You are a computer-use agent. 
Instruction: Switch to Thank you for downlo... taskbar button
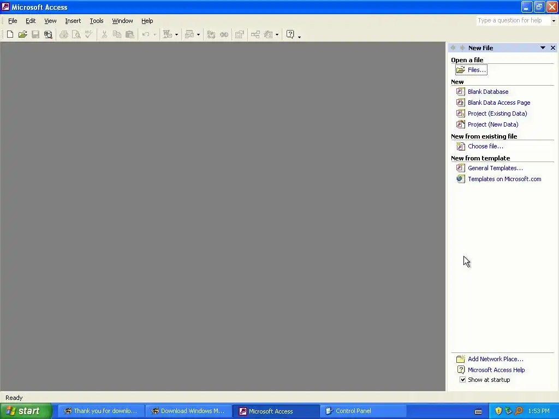[102, 411]
